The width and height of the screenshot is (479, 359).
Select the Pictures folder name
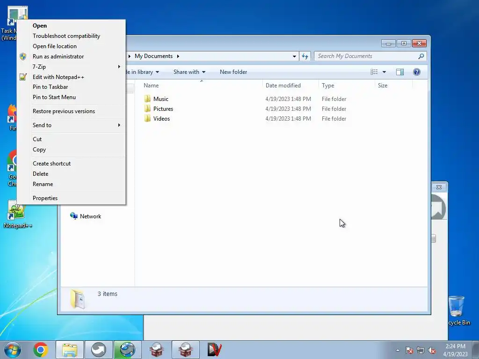pos(163,108)
